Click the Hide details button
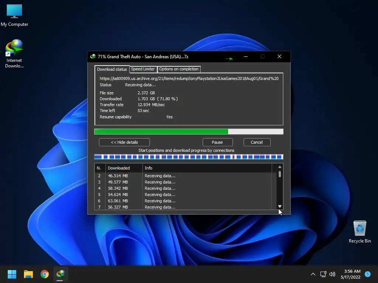The width and height of the screenshot is (378, 283). click(124, 142)
